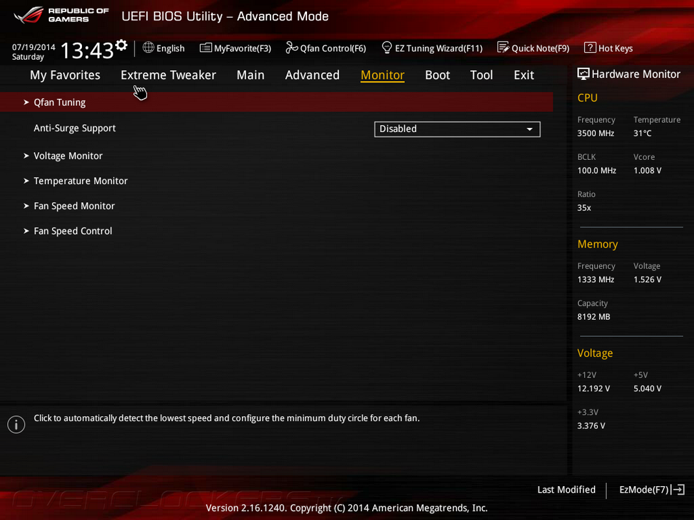Click the +3.3V reading 3.376 V
This screenshot has width=694, height=520.
click(x=591, y=425)
